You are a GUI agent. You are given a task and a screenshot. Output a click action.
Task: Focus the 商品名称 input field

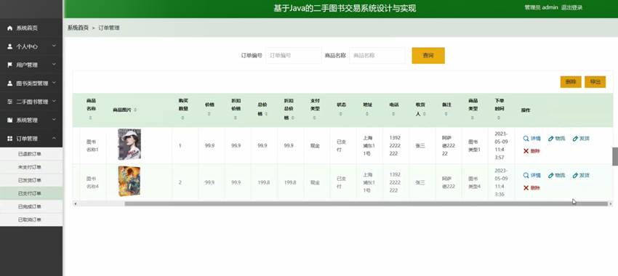click(x=377, y=55)
